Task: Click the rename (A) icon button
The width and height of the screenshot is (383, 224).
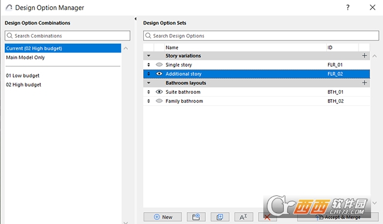Action: point(244,217)
